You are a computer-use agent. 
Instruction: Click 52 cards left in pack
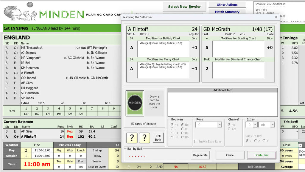144,124
